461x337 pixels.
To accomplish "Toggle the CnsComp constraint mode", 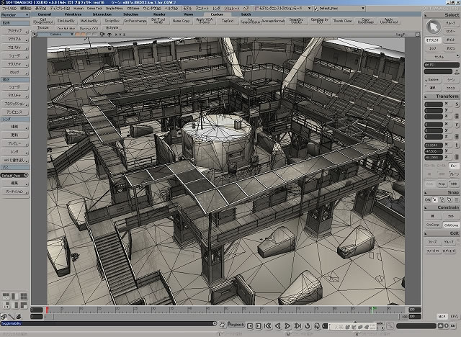I will point(432,225).
